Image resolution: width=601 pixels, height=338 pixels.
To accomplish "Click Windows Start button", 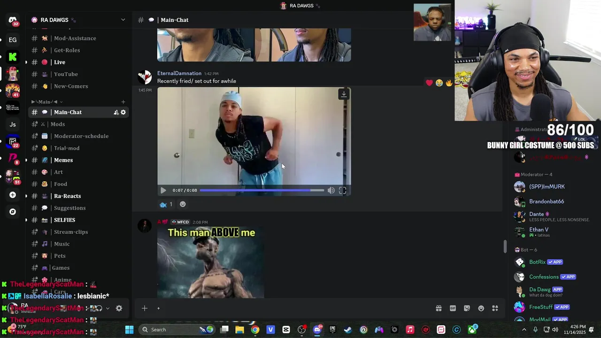I will click(129, 330).
